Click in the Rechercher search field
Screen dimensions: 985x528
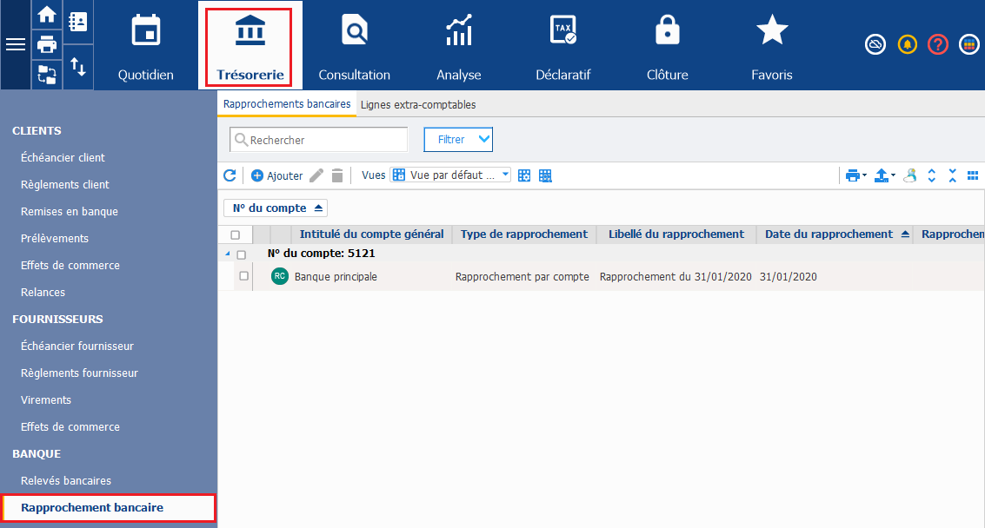pyautogui.click(x=319, y=139)
